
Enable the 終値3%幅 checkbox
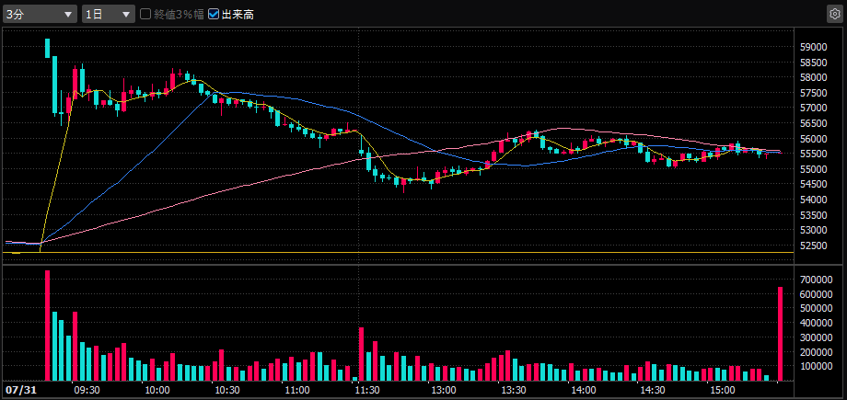(x=145, y=15)
